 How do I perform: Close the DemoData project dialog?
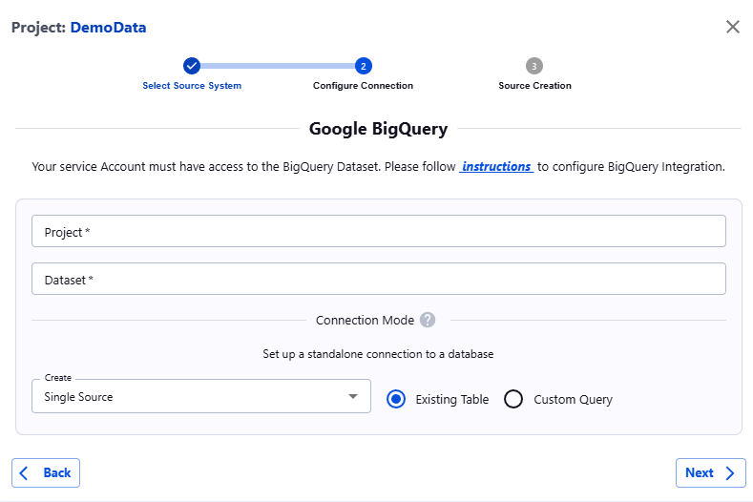[x=733, y=27]
